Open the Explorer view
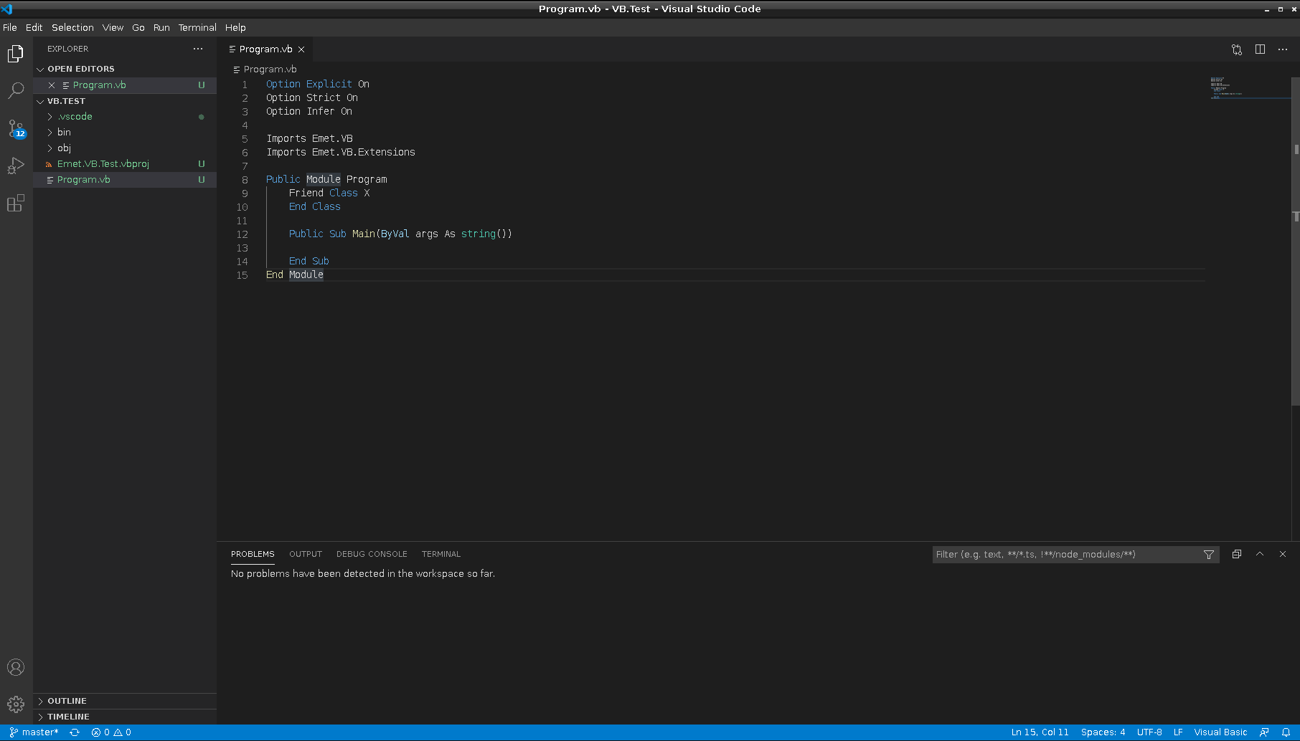This screenshot has height=741, width=1300. (x=16, y=53)
